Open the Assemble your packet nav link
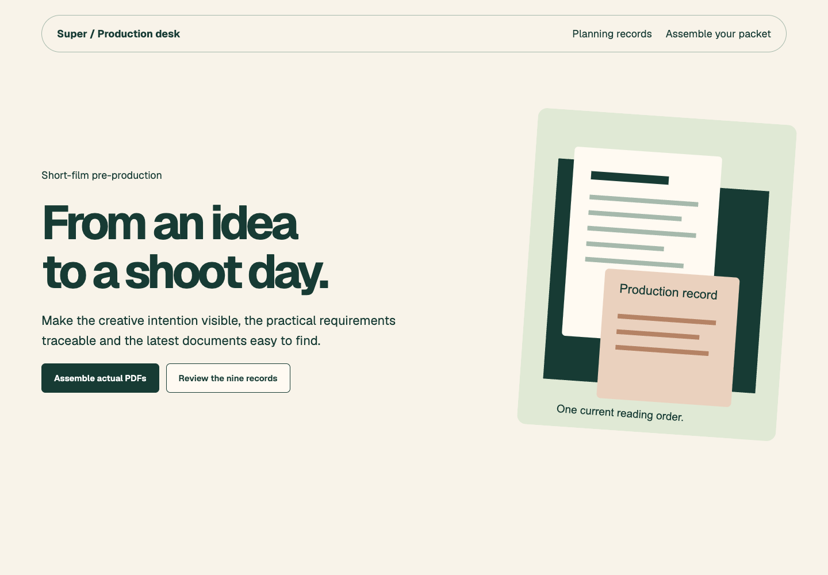Image resolution: width=828 pixels, height=575 pixels. 718,34
